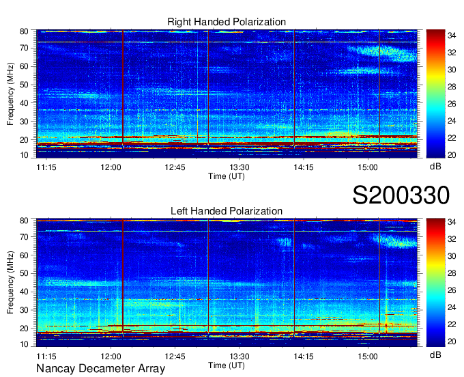Click "Time (UT)" label under the right-handed plot
464x377 pixels.
(x=227, y=176)
